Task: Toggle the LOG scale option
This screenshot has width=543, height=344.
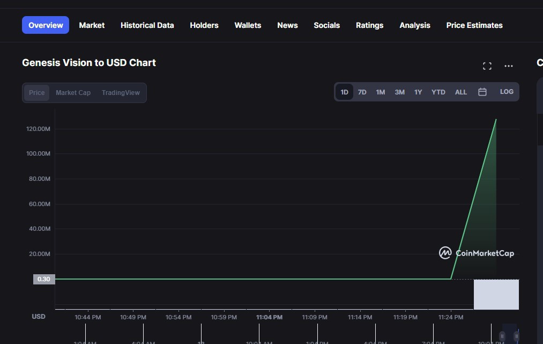Action: 507,92
